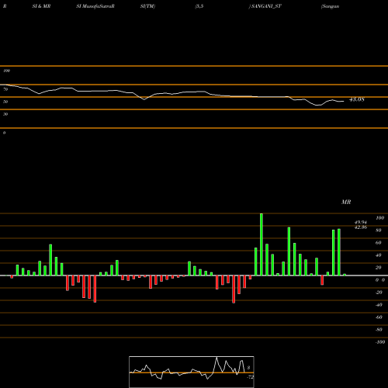This screenshot has height=388, width=388.
Task: Click the 'SANGANI_ST' symbol label
Action: [x=265, y=6]
